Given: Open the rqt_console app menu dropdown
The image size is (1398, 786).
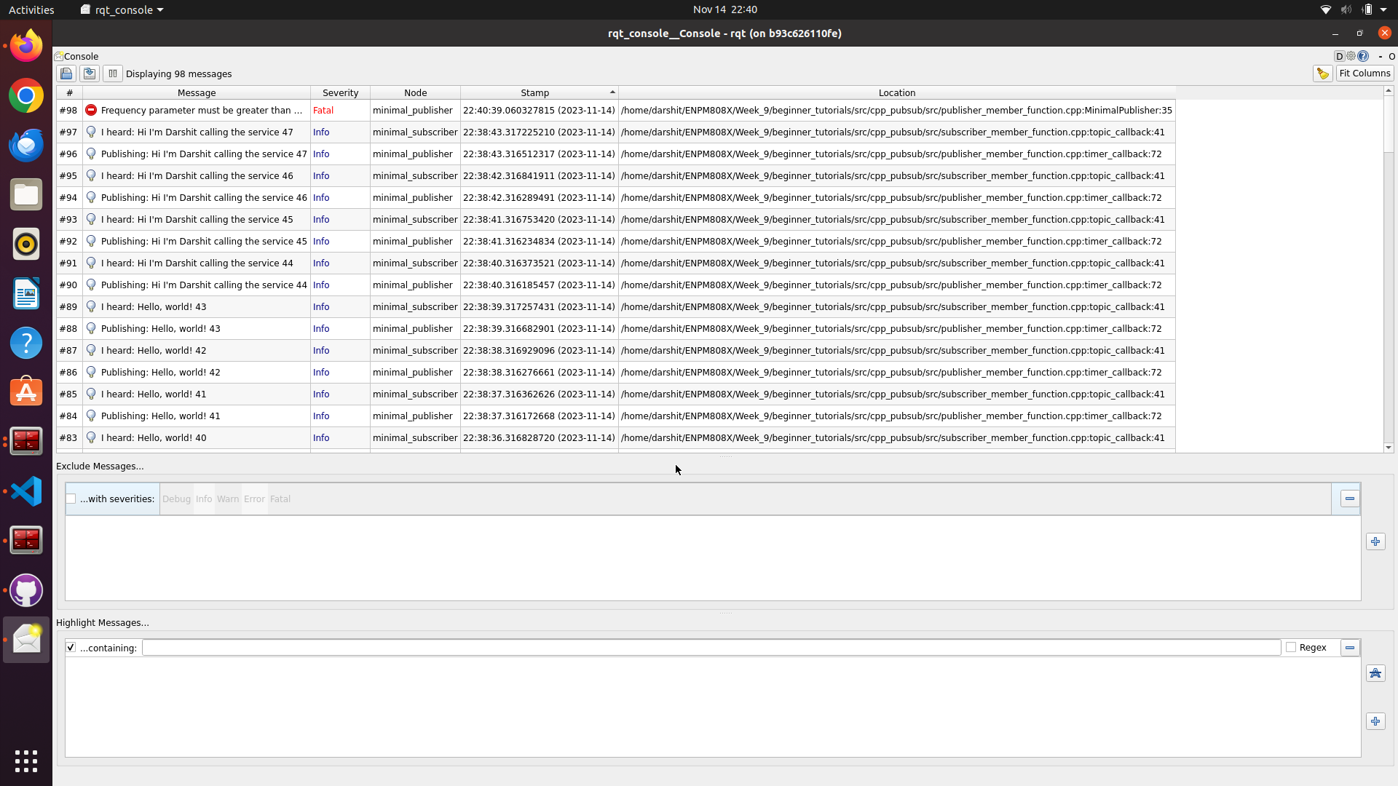Looking at the screenshot, I should pyautogui.click(x=122, y=9).
